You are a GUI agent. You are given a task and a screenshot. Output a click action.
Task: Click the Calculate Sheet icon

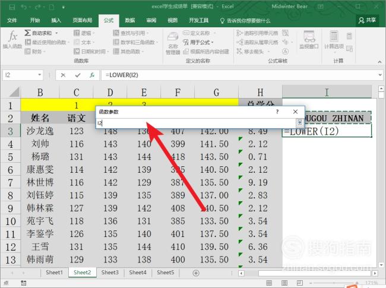click(349, 49)
